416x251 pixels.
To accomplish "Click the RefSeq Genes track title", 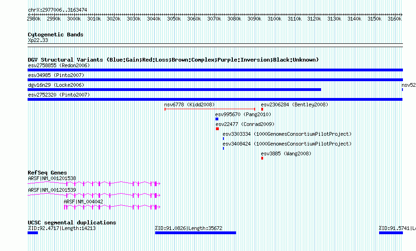I will [x=47, y=173].
